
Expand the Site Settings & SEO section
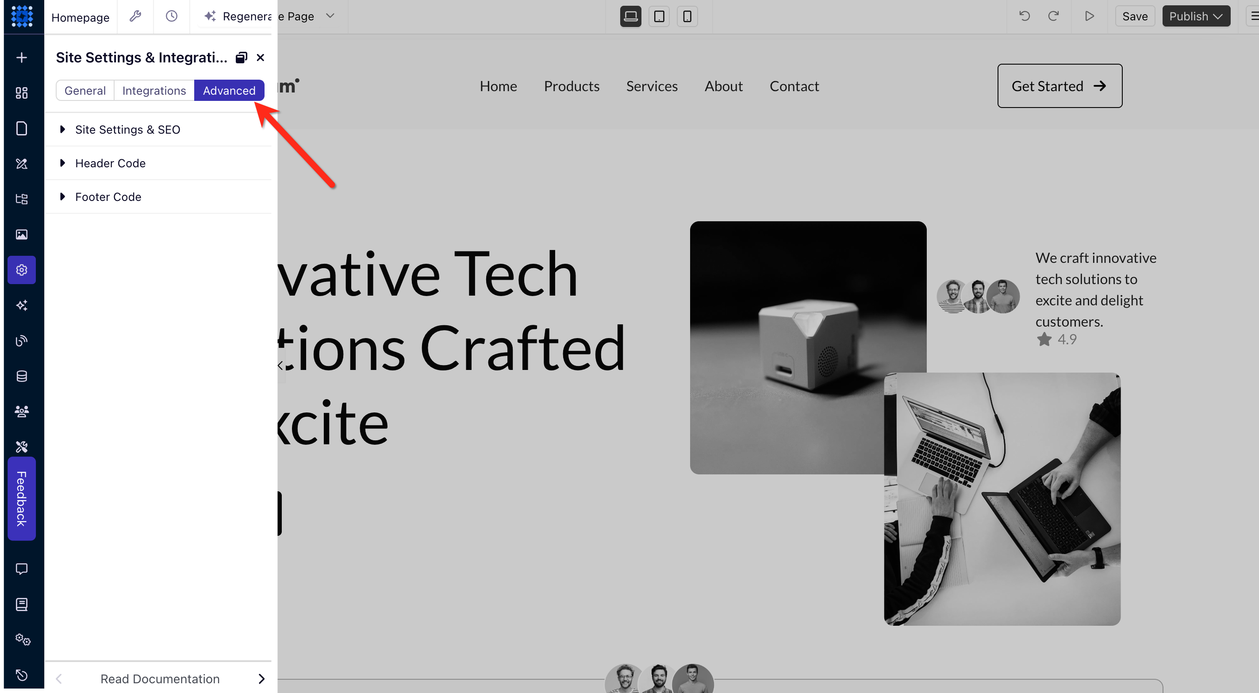pos(127,129)
